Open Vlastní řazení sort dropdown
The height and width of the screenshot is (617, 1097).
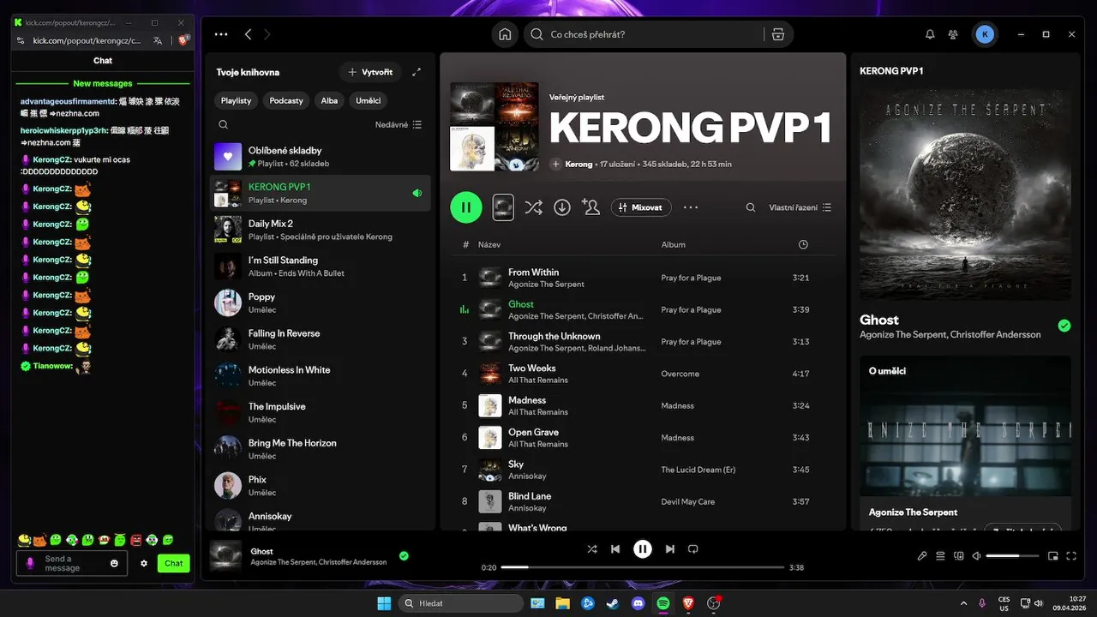pos(800,207)
